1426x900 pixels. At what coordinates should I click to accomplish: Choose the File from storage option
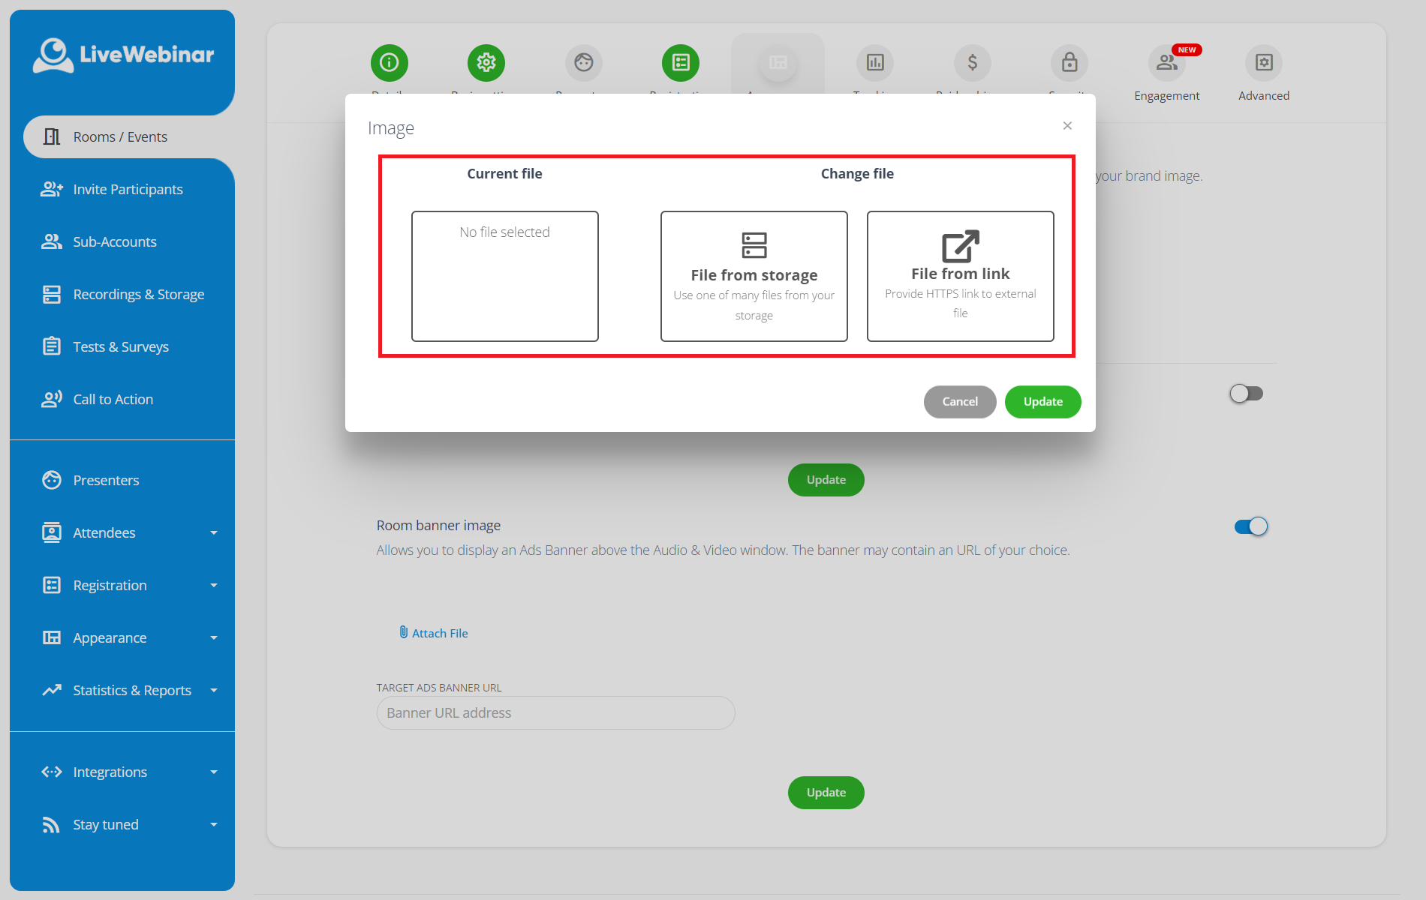click(754, 276)
